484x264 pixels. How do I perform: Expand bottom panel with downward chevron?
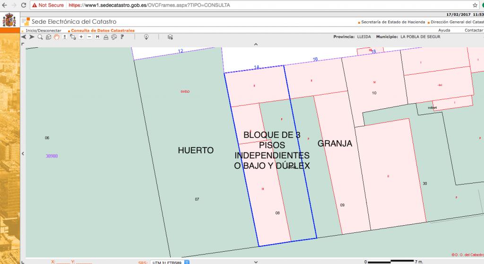point(256,261)
